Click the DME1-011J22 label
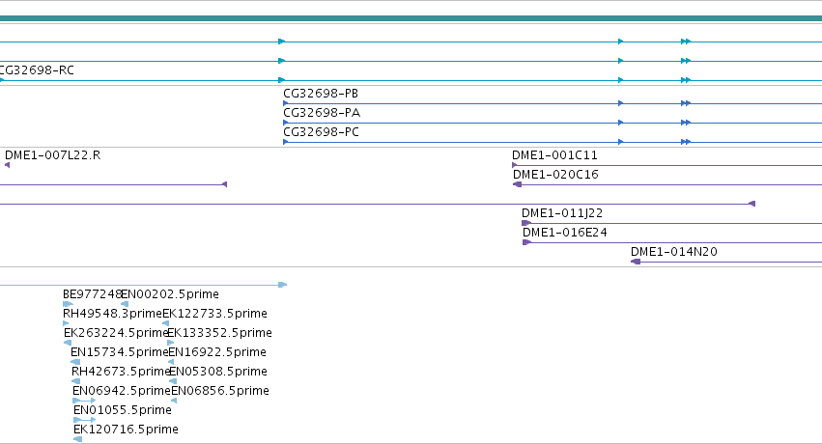 pyautogui.click(x=562, y=213)
